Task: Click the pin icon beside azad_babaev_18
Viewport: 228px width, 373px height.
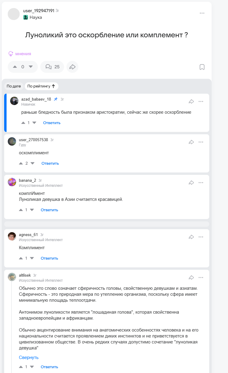Action: point(55,99)
